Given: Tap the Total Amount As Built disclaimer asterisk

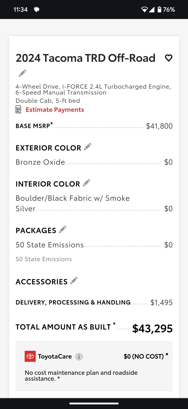Looking at the screenshot, I should pyautogui.click(x=114, y=324).
